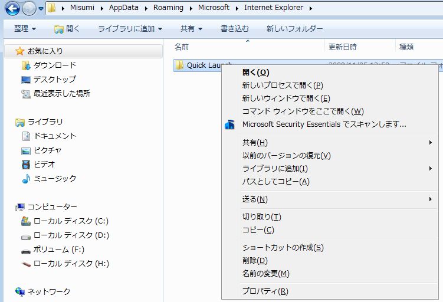Click the Local Disk (C:) drive icon

tap(25, 221)
